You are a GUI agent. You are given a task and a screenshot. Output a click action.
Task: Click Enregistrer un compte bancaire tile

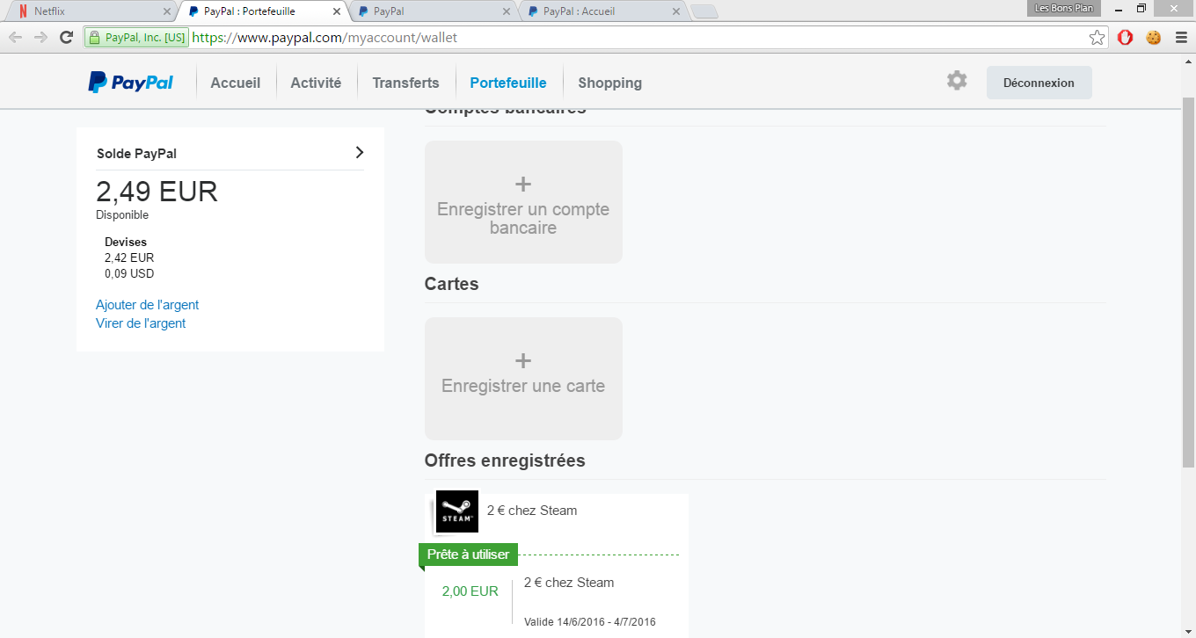tap(523, 202)
